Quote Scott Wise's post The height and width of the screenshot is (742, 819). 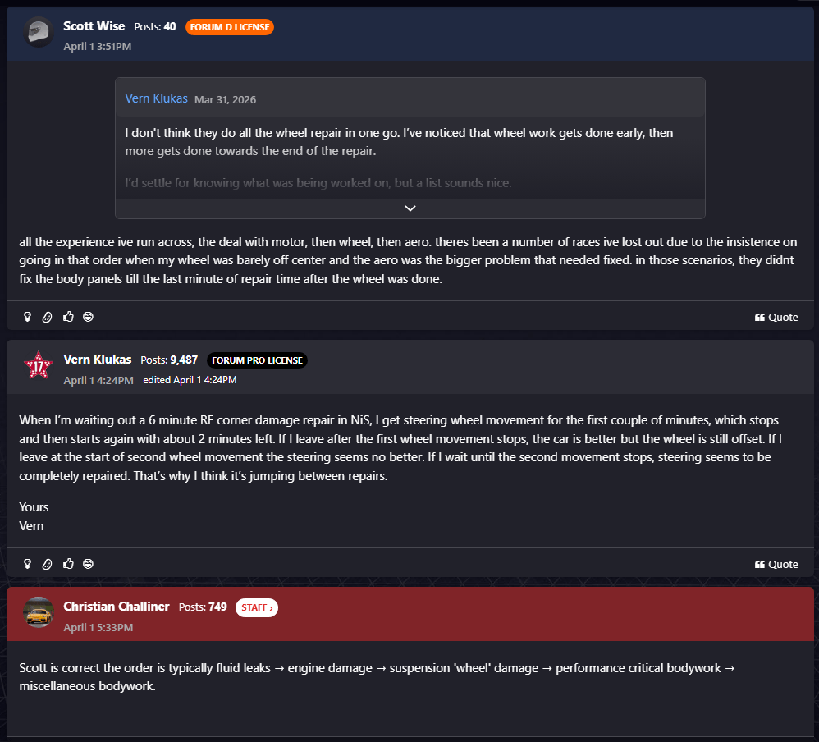pyautogui.click(x=776, y=317)
